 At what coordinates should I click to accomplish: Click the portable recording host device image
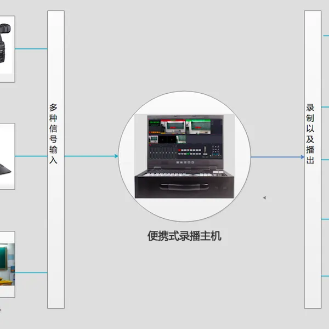(184, 156)
